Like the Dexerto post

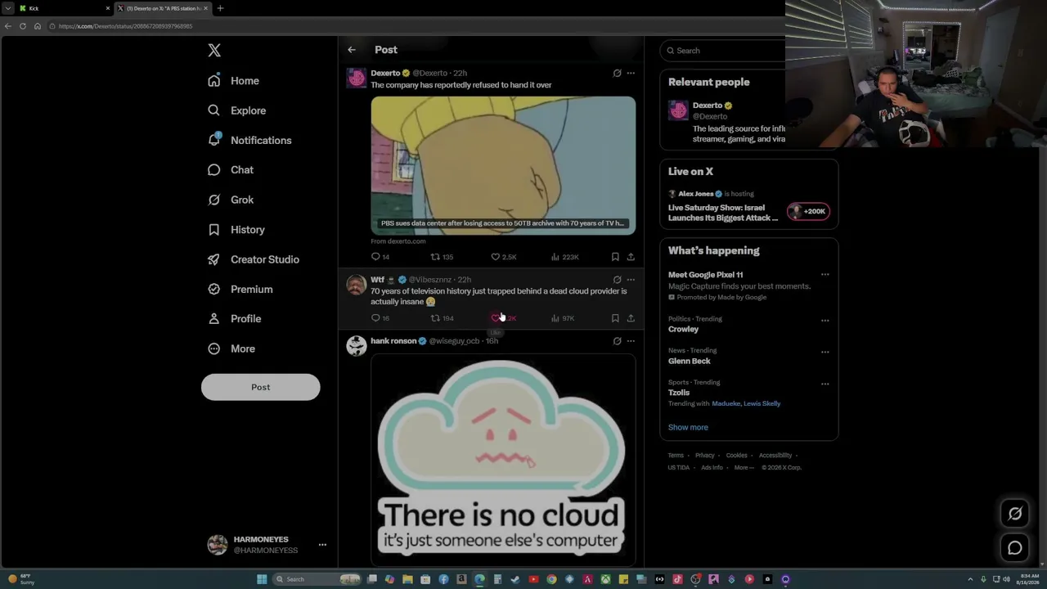coord(503,257)
